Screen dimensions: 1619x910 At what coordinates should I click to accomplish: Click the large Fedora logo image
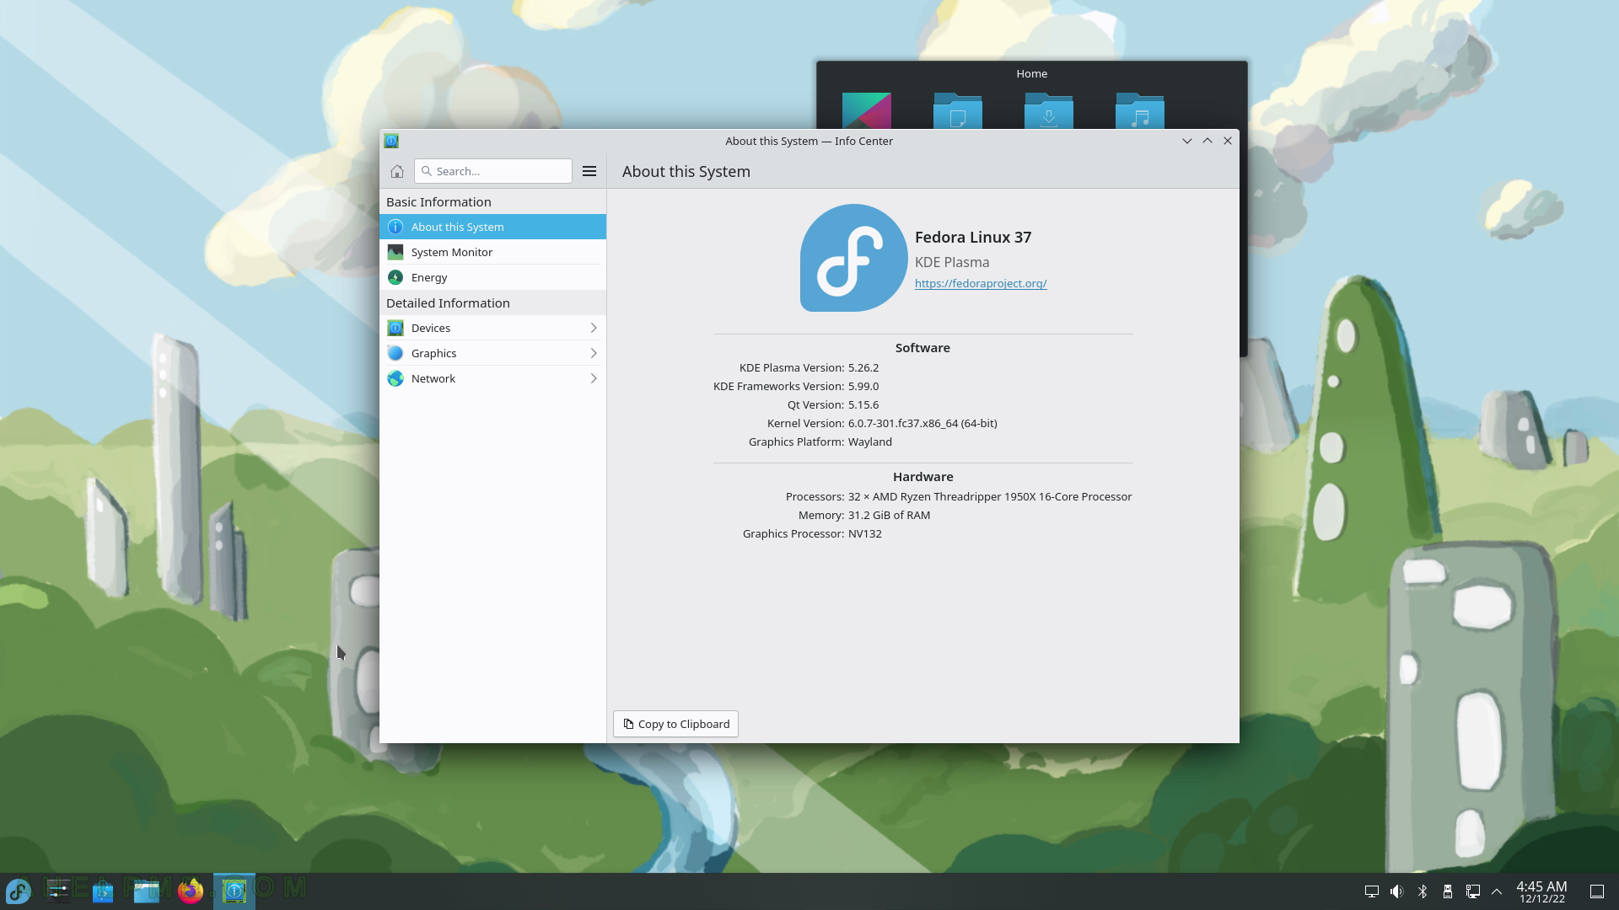pyautogui.click(x=853, y=258)
